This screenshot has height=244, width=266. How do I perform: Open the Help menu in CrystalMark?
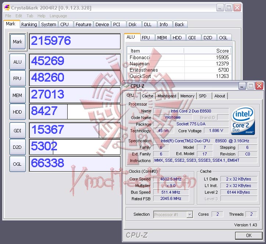(x=42, y=16)
